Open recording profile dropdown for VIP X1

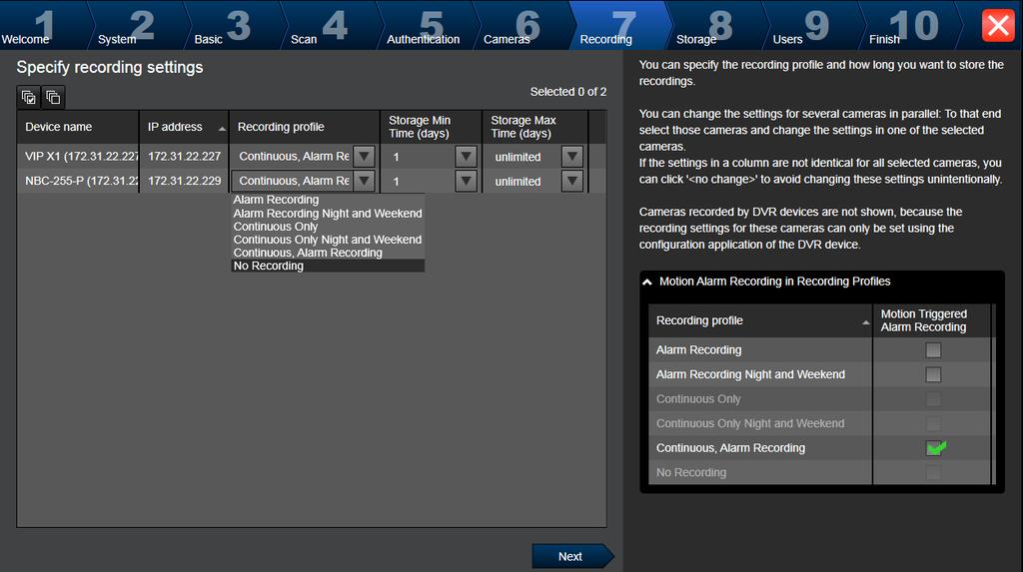[364, 157]
